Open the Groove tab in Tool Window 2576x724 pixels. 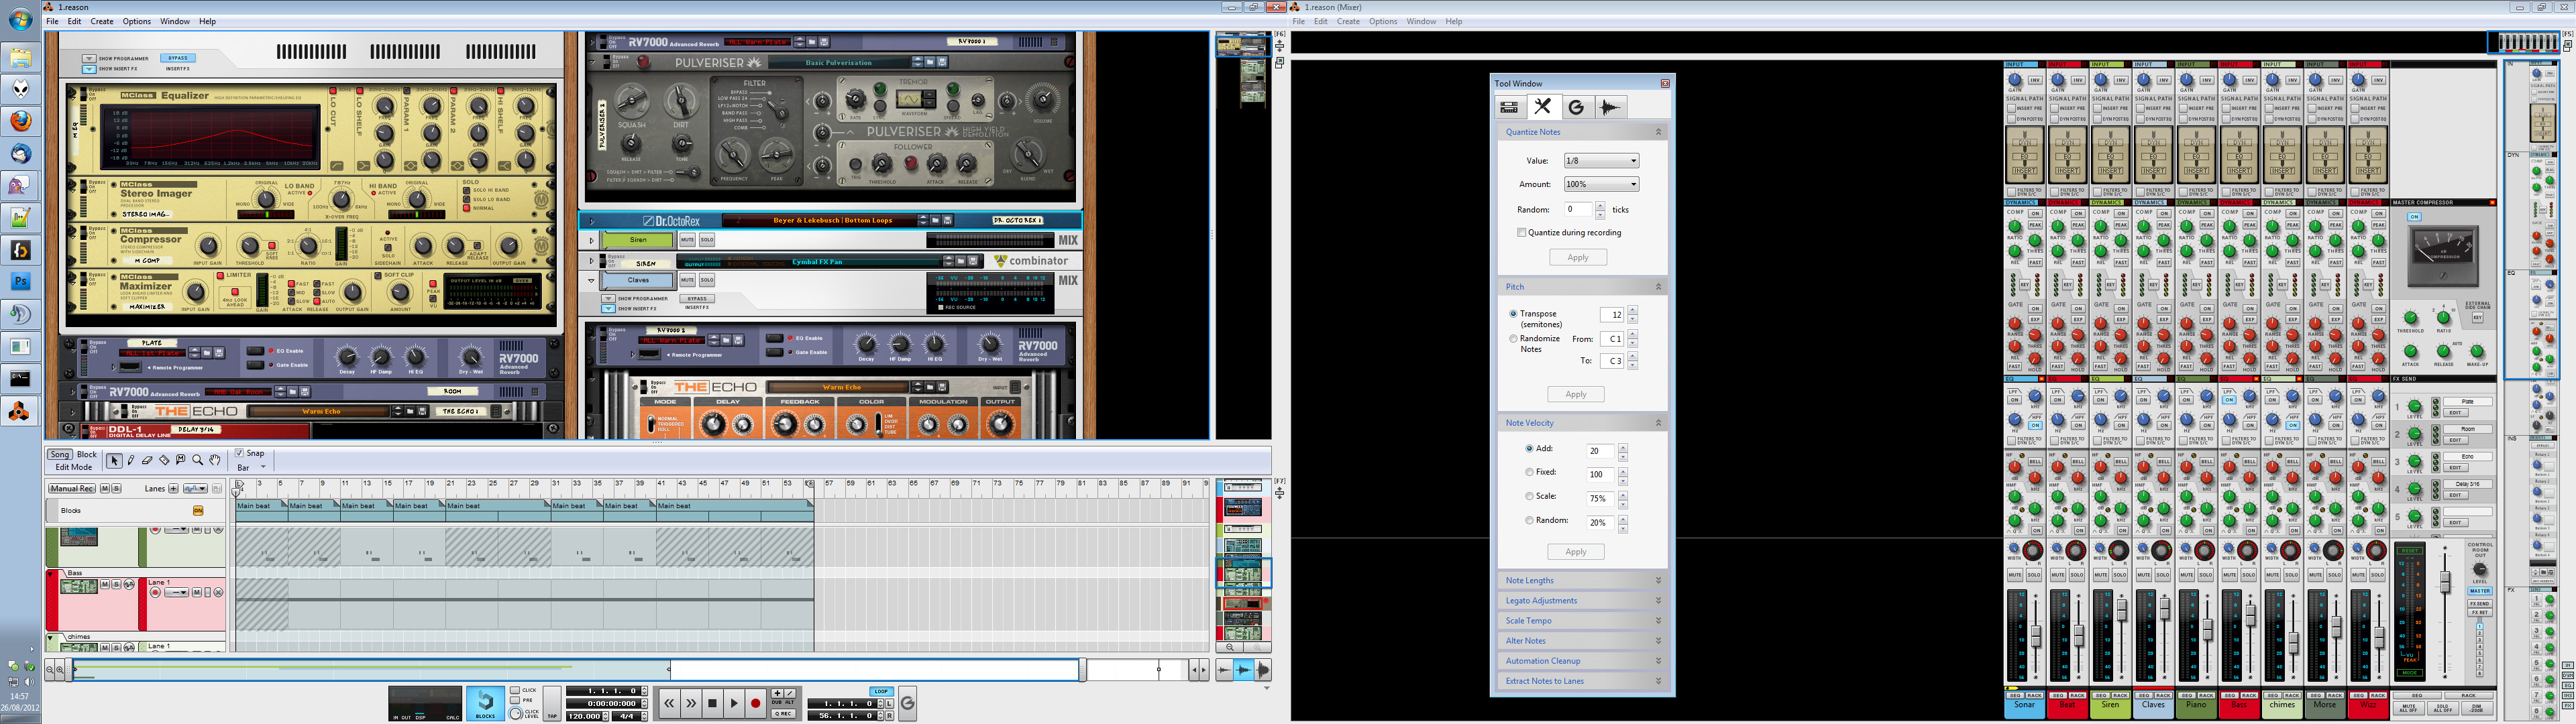(1576, 107)
